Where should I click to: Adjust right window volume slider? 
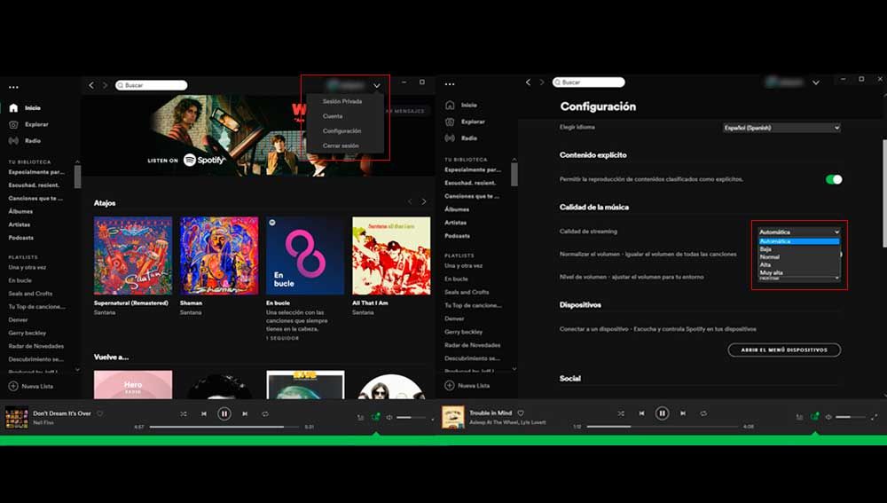click(851, 417)
